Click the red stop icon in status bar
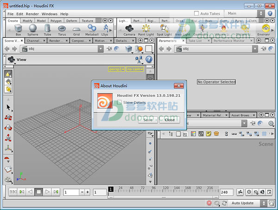 pos(209,203)
